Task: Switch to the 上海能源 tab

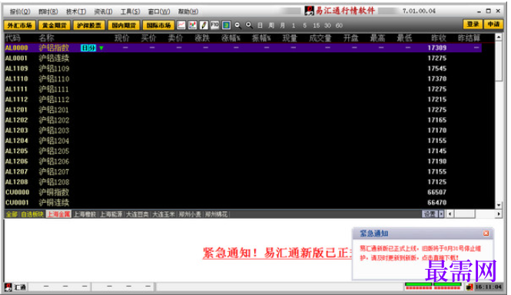Action: (x=111, y=214)
